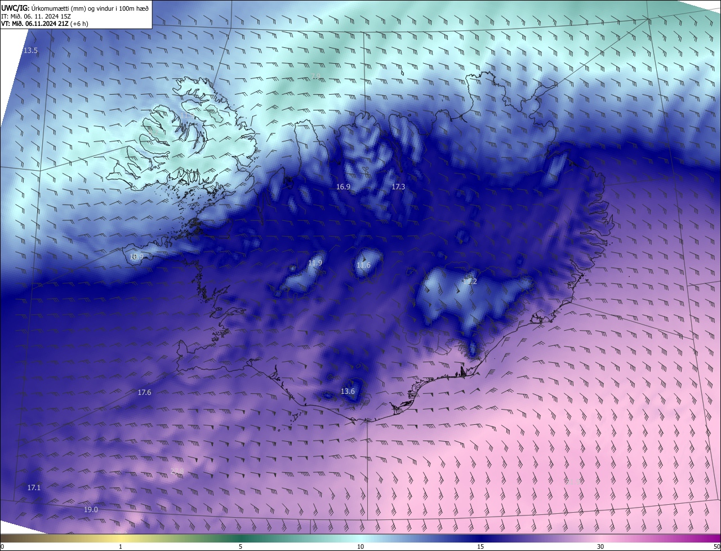721x551 pixels.
Task: Click the legend tick labelled 5
Action: (x=241, y=547)
